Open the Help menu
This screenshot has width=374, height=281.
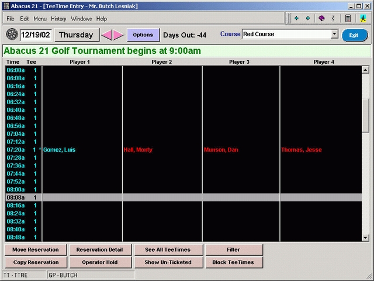tap(101, 19)
